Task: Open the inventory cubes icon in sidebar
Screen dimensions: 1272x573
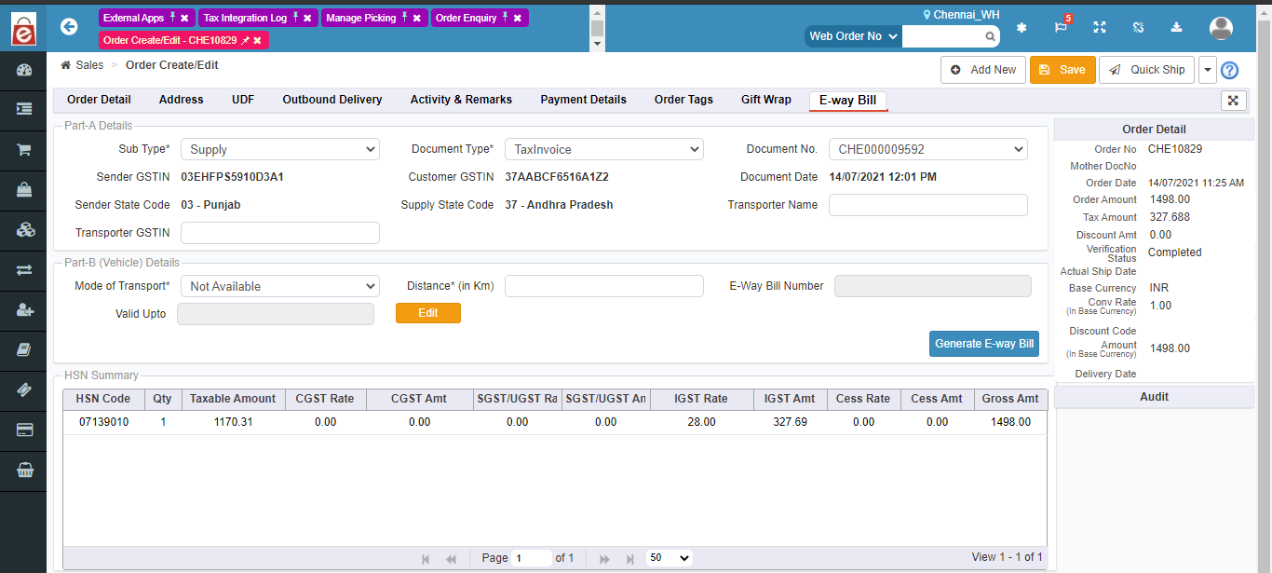Action: 23,230
